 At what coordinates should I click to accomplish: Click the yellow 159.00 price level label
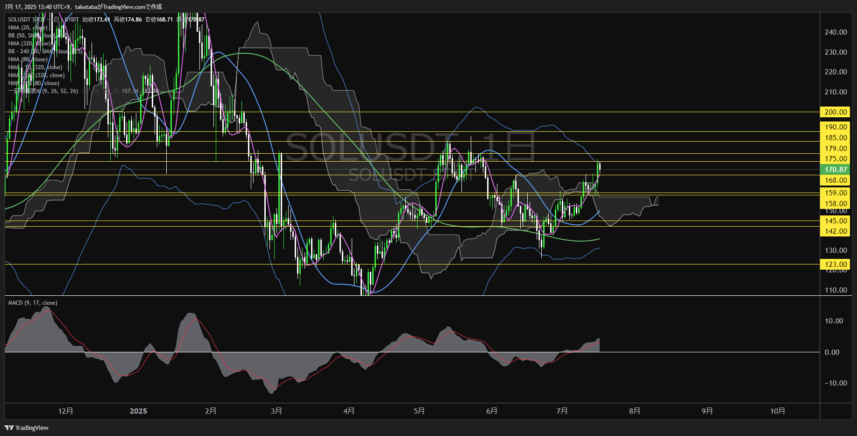pos(836,193)
